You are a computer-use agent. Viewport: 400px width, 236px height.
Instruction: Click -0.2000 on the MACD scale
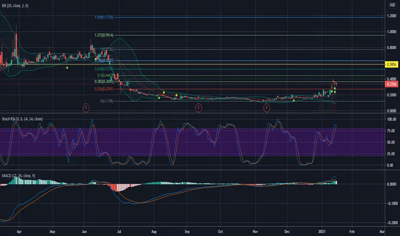click(391, 223)
